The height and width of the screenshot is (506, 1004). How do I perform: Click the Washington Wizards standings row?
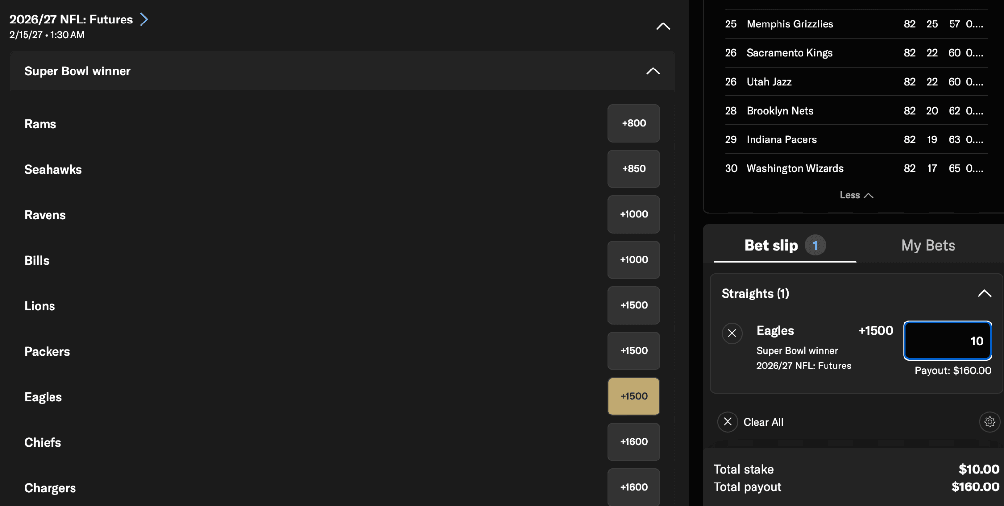[856, 168]
